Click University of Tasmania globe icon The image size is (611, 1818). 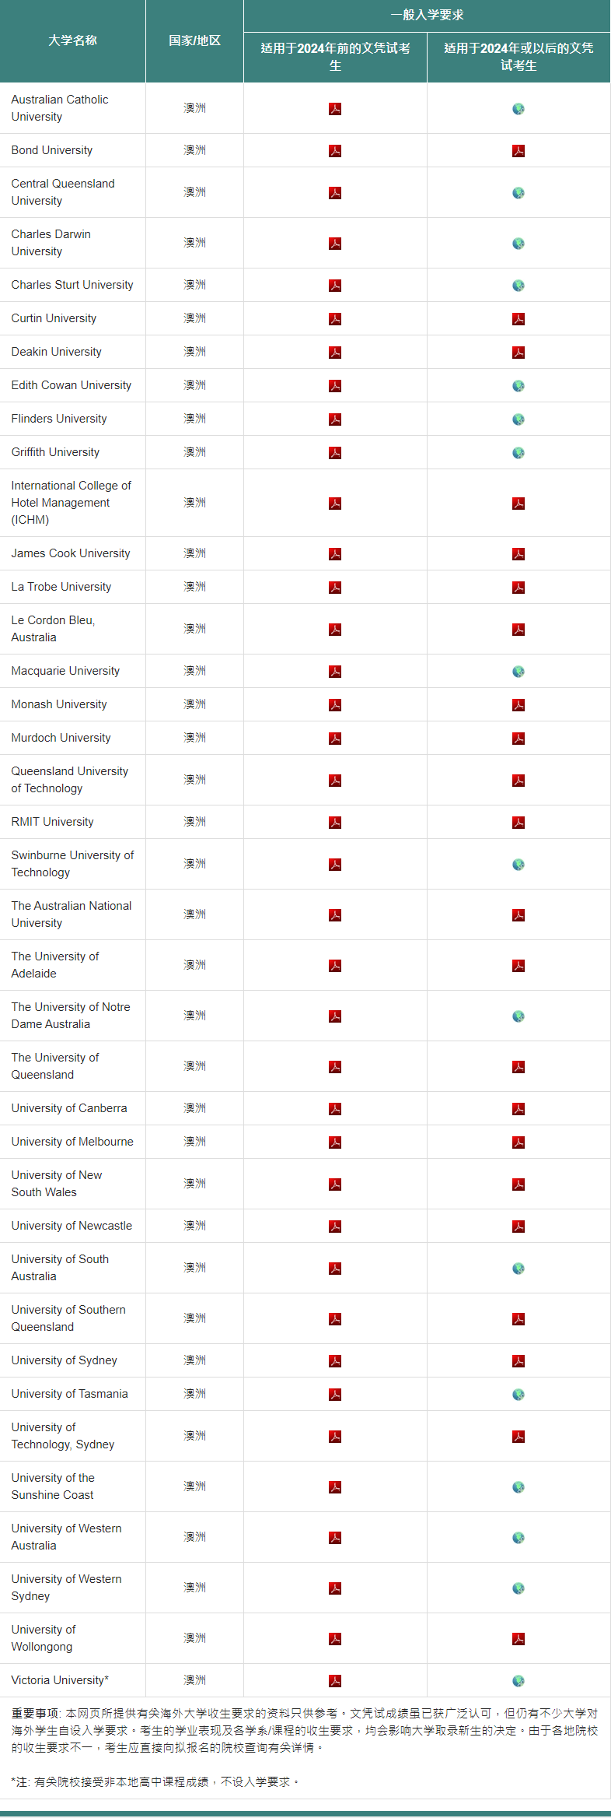518,1395
